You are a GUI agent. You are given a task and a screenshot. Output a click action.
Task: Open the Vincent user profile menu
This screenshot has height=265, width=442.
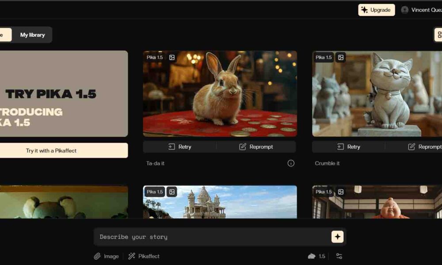point(421,10)
